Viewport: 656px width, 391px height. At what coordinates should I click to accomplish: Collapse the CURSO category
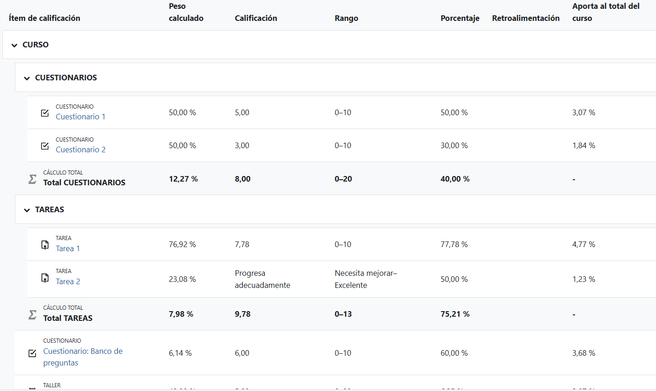(14, 45)
